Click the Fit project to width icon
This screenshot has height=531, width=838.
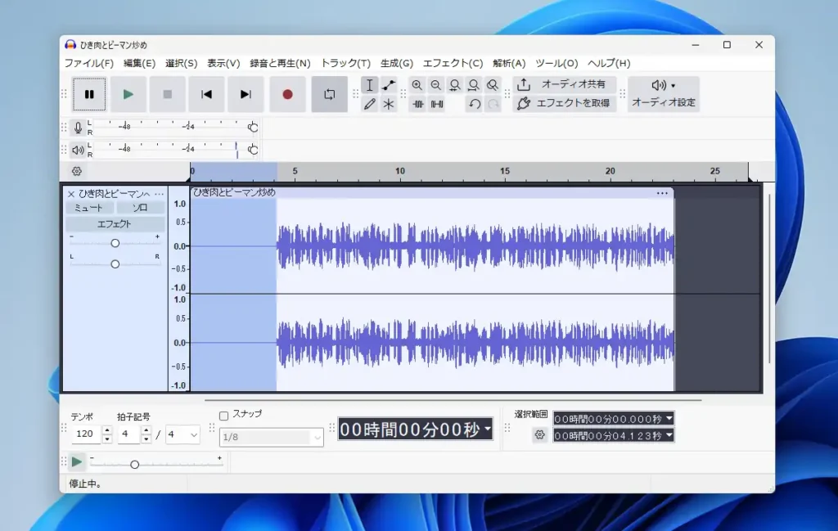[x=473, y=84]
